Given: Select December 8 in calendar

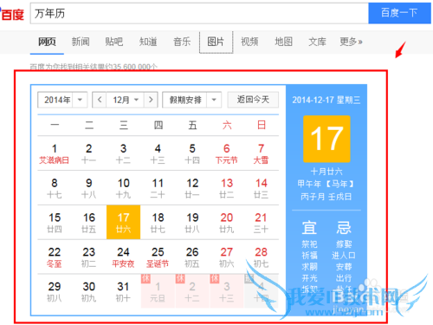Looking at the screenshot, I should tap(55, 188).
